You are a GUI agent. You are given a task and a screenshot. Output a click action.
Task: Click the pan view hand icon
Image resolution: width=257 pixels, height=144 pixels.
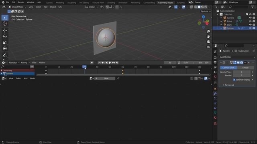point(208,36)
